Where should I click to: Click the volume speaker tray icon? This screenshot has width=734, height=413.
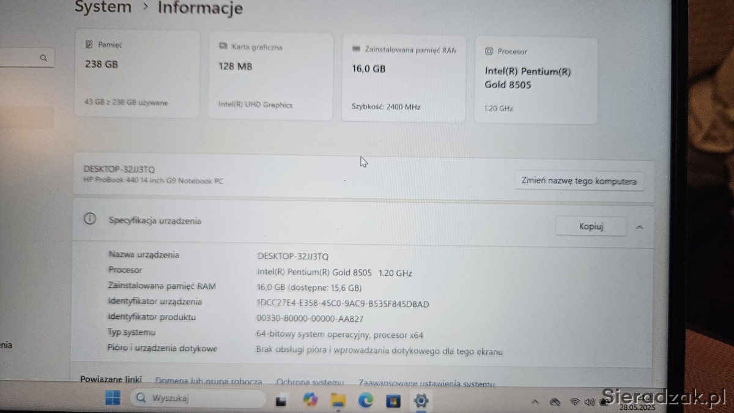pos(590,403)
